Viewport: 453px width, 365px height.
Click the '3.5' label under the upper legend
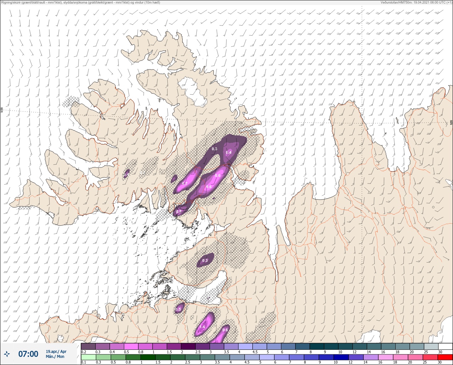[x=226, y=352]
